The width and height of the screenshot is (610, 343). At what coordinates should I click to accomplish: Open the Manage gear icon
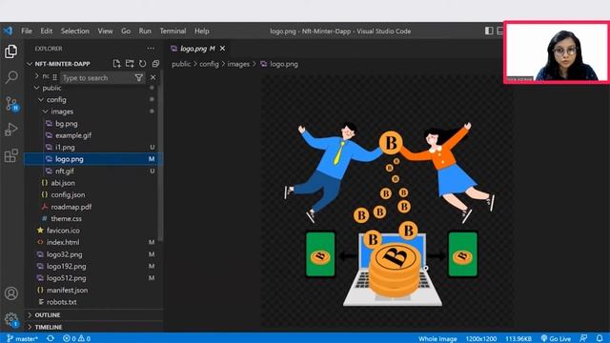[x=11, y=320]
